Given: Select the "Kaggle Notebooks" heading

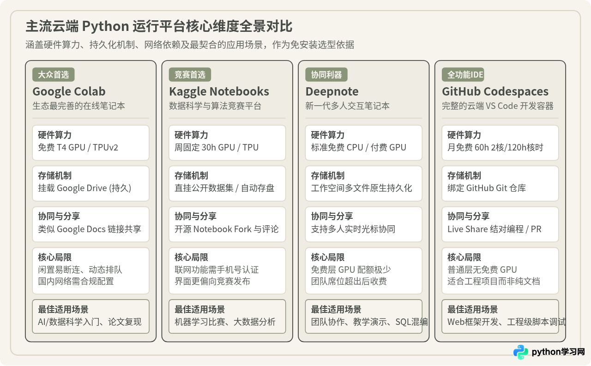Looking at the screenshot, I should click(x=219, y=91).
